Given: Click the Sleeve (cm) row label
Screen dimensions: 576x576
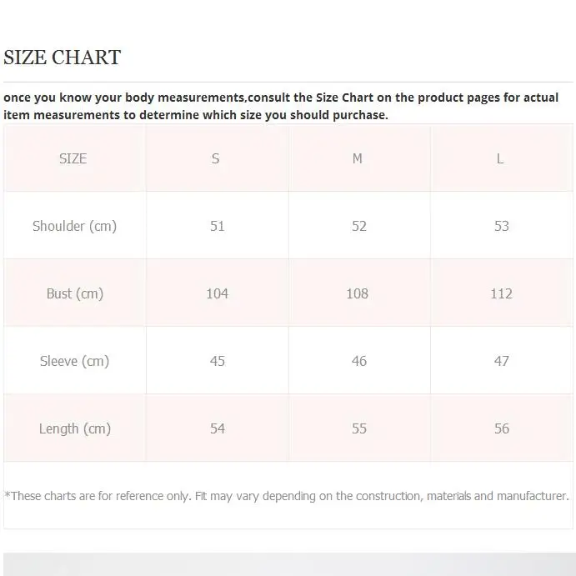Looking at the screenshot, I should [x=74, y=361].
